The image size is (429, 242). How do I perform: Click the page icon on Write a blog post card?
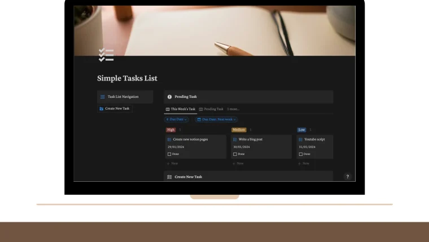[235, 139]
